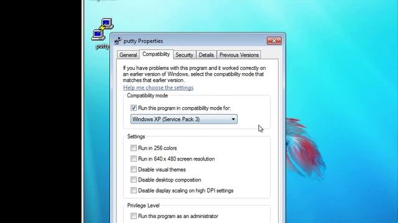
Task: Click the 'putty Properties' title text
Action: tap(143, 41)
